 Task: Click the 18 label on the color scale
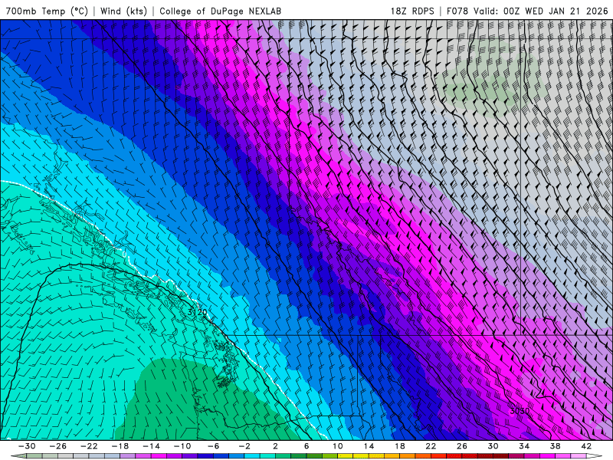tap(399, 446)
